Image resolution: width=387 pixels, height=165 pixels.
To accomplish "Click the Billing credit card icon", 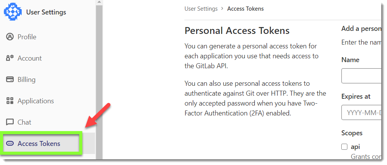I will (x=10, y=80).
